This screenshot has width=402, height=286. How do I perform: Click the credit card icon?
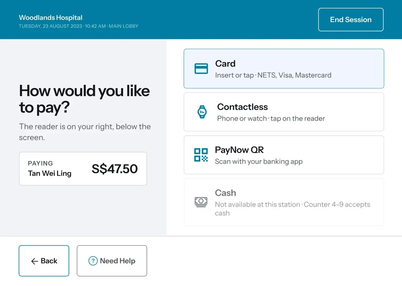pyautogui.click(x=201, y=69)
